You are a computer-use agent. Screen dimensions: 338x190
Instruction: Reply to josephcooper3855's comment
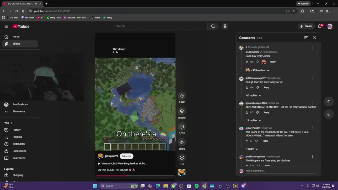coord(266,112)
